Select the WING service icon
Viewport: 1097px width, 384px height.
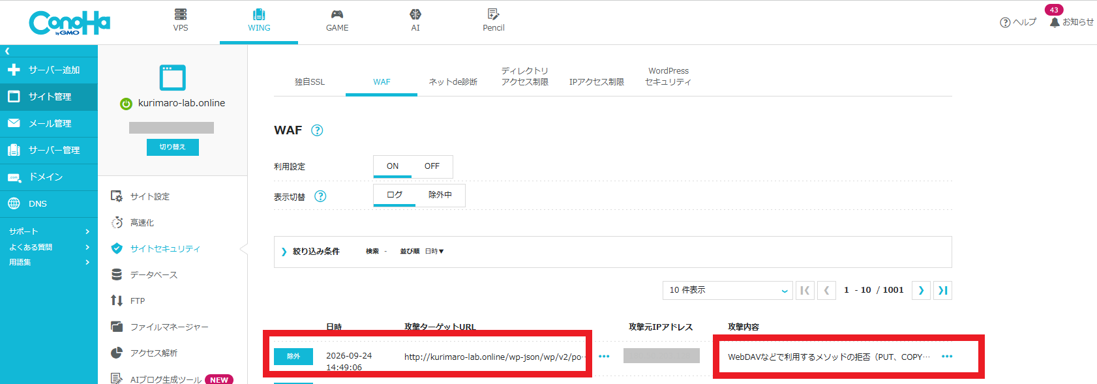coord(259,20)
